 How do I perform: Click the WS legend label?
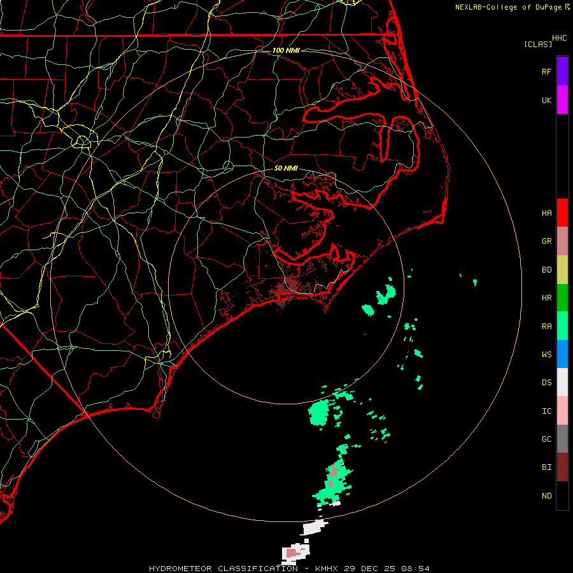click(x=546, y=354)
